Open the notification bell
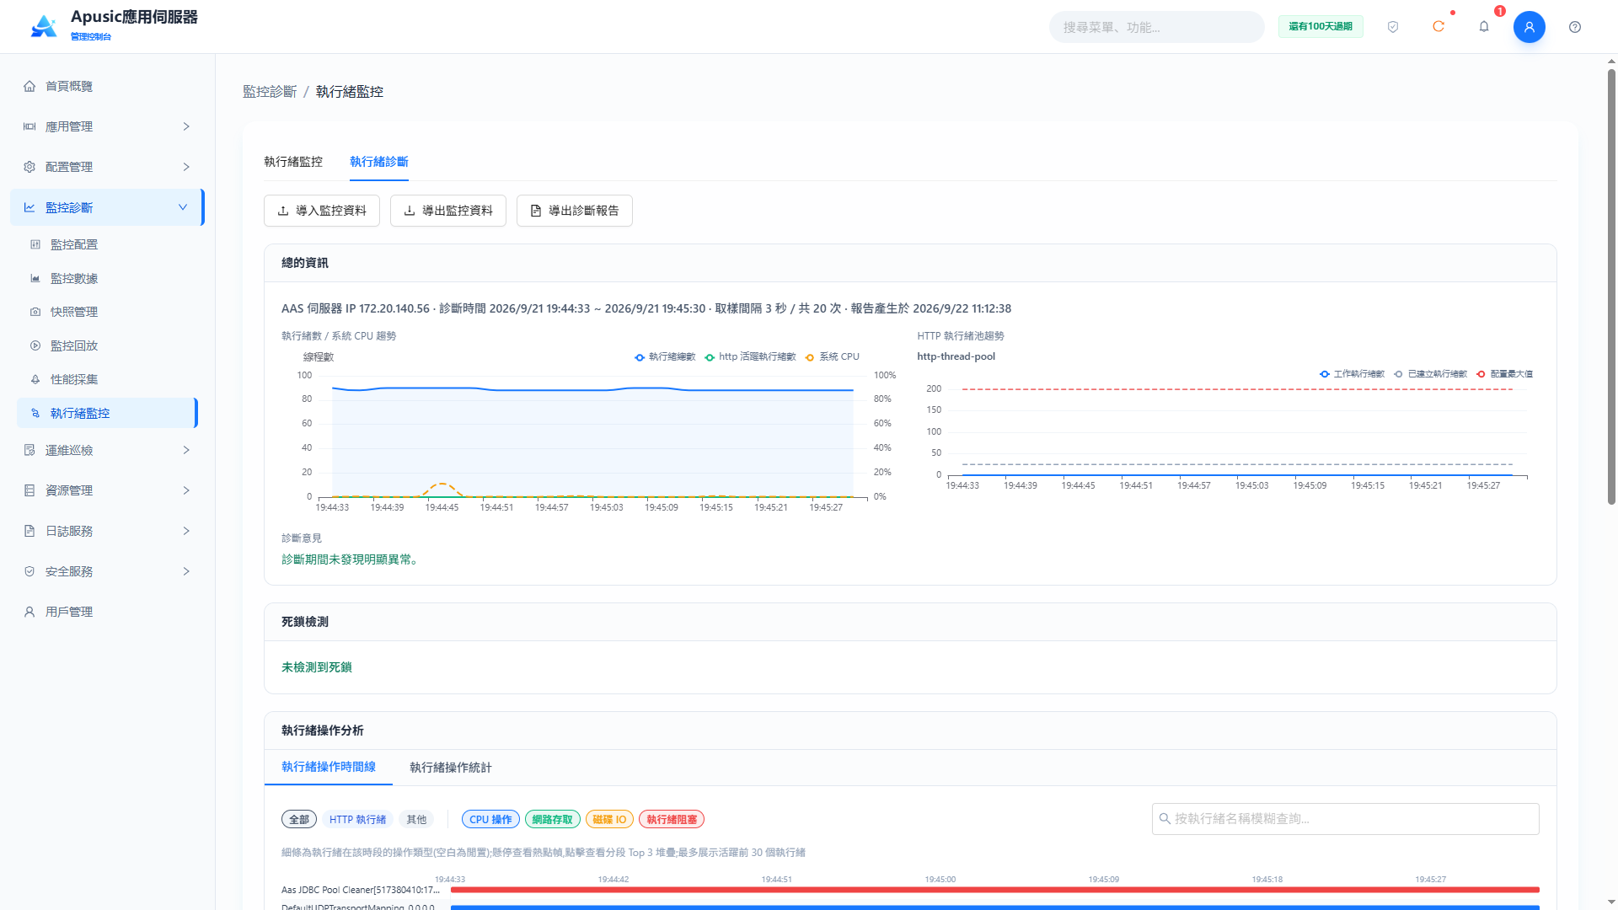The height and width of the screenshot is (910, 1618). tap(1484, 27)
